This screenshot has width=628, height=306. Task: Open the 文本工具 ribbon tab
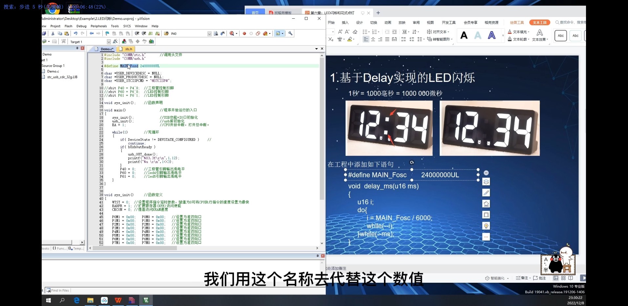click(x=540, y=23)
